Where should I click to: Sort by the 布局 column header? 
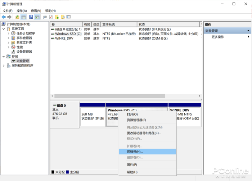click(x=87, y=24)
